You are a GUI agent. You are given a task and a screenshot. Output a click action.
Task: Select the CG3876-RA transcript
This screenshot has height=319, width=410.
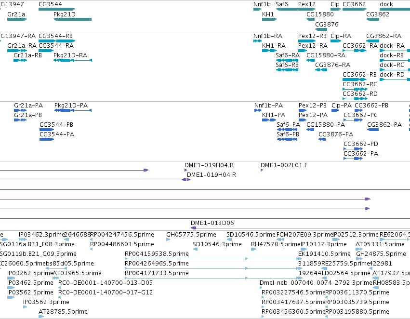(x=321, y=70)
